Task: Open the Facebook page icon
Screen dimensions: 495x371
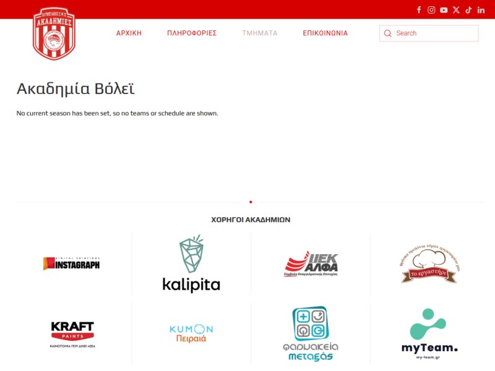Action: click(419, 10)
